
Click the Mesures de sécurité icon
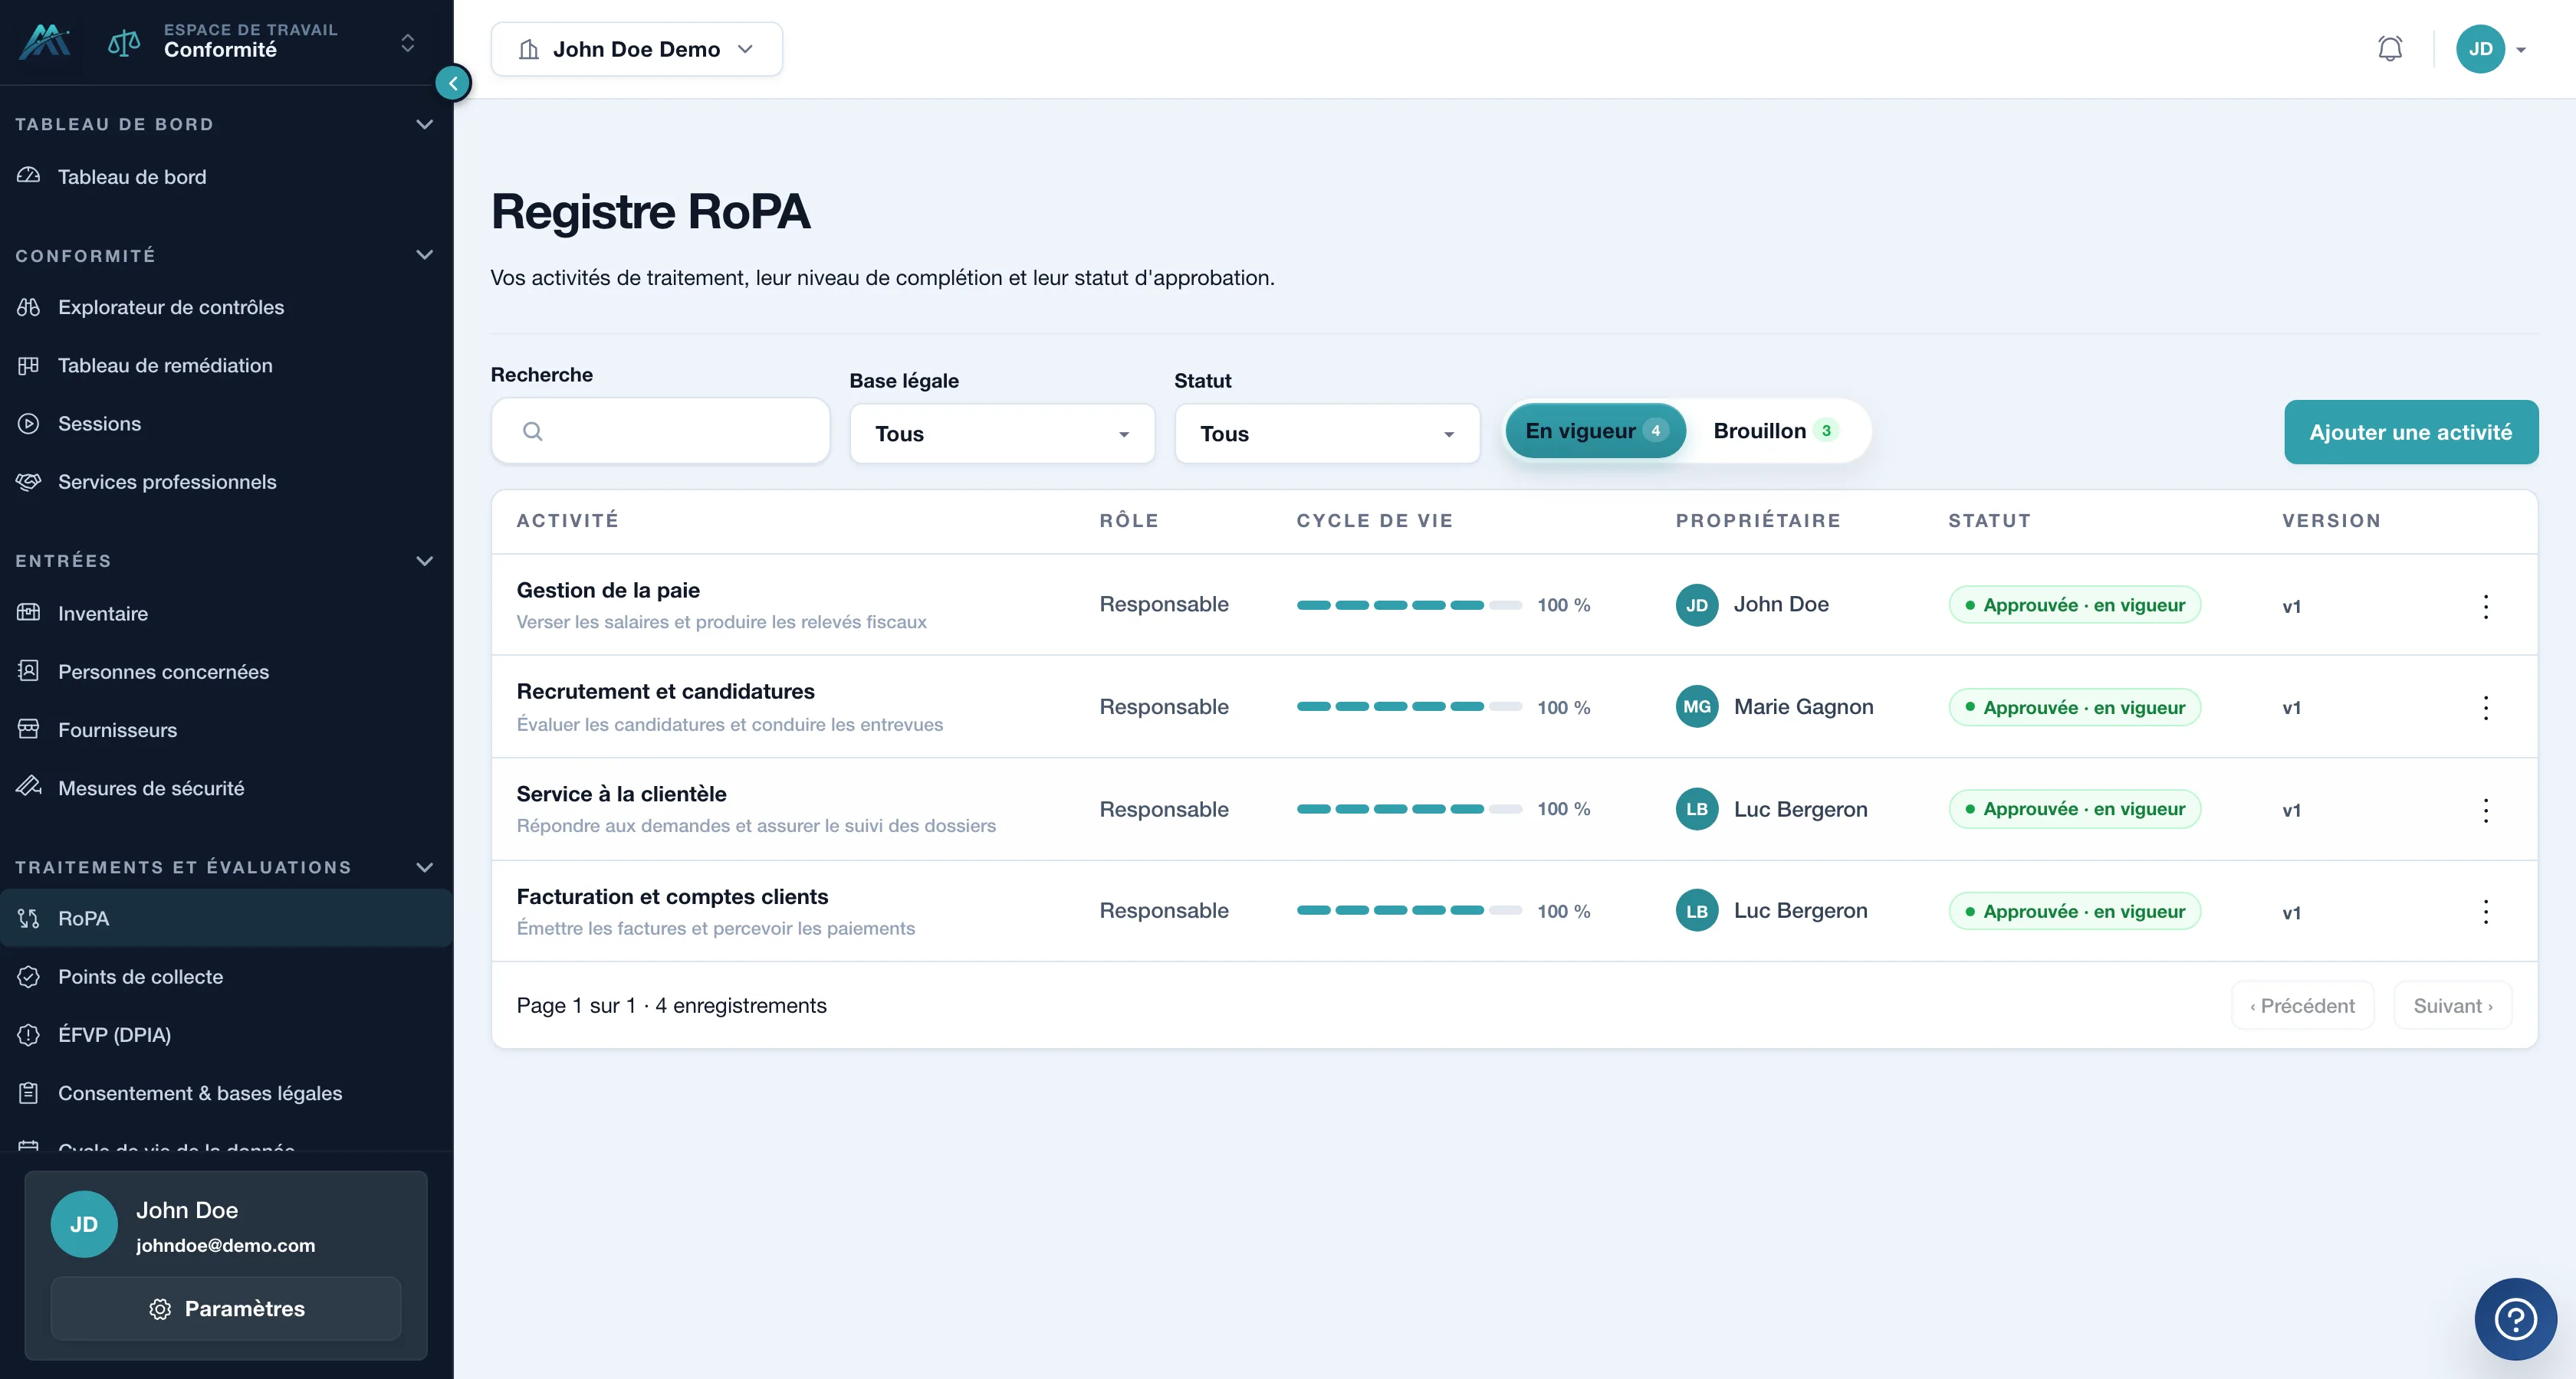coord(29,787)
